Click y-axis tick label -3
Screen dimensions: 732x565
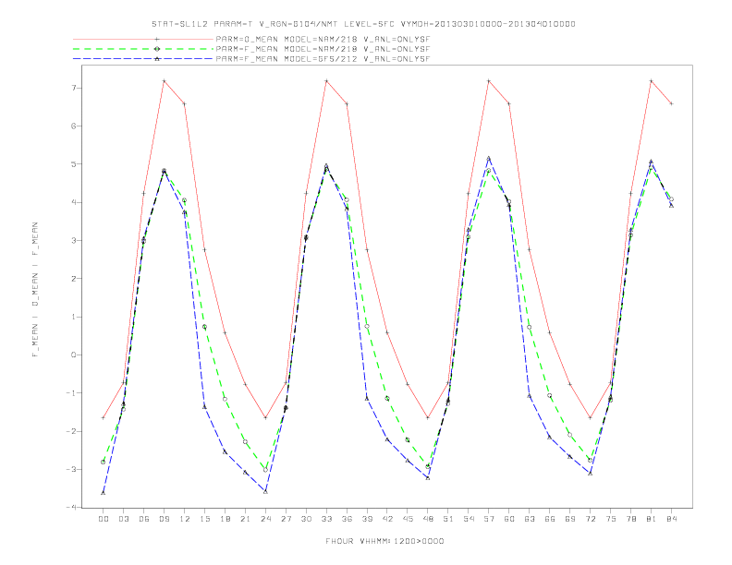(x=70, y=469)
